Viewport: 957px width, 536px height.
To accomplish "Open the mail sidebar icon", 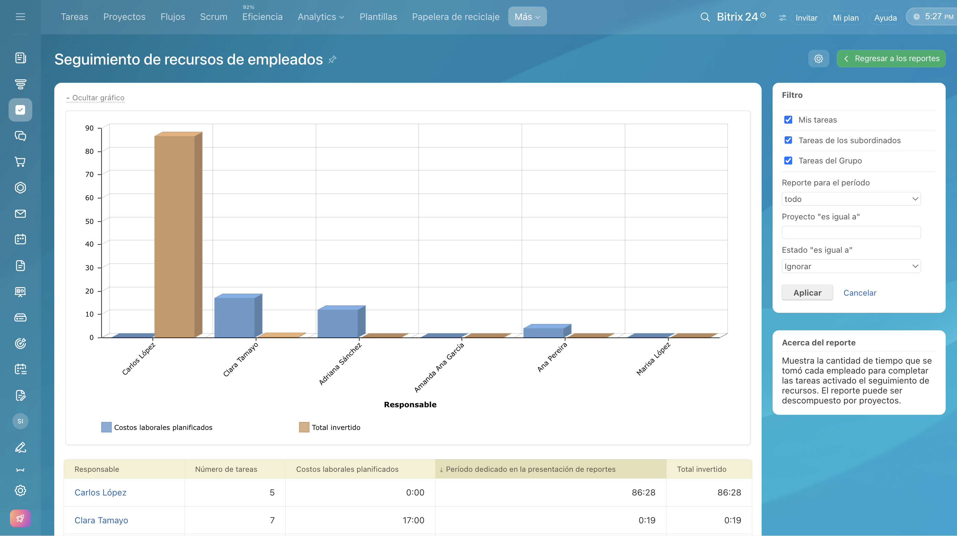I will tap(20, 214).
